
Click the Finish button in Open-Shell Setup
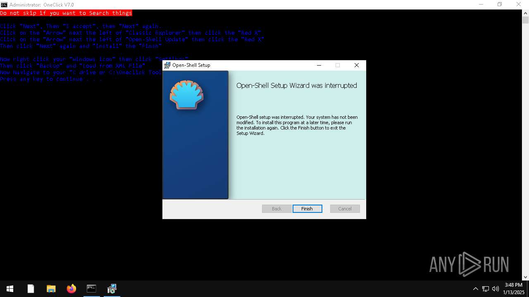[307, 209]
